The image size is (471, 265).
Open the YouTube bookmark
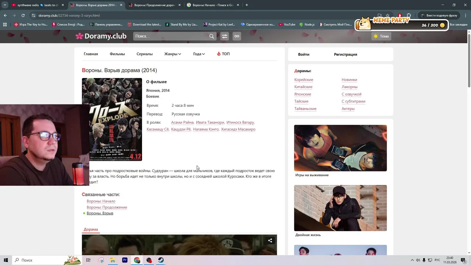coord(287,24)
